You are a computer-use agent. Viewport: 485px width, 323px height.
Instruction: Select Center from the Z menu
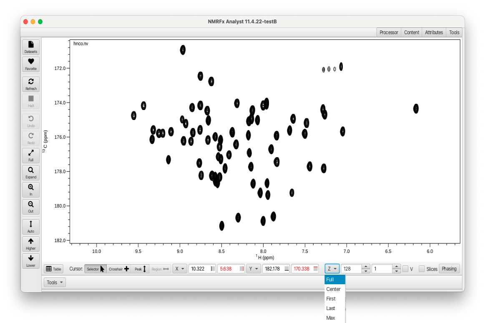[x=334, y=289]
